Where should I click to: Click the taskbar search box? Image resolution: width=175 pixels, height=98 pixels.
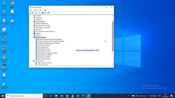click(24, 96)
